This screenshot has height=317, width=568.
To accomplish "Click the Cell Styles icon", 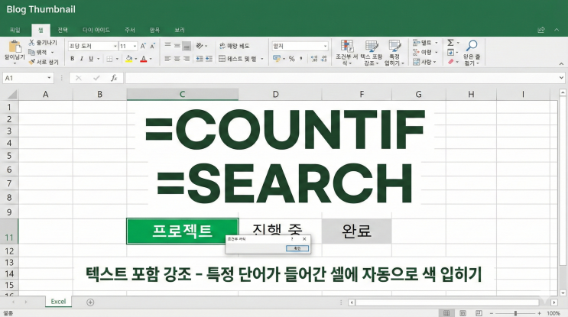I will (394, 46).
